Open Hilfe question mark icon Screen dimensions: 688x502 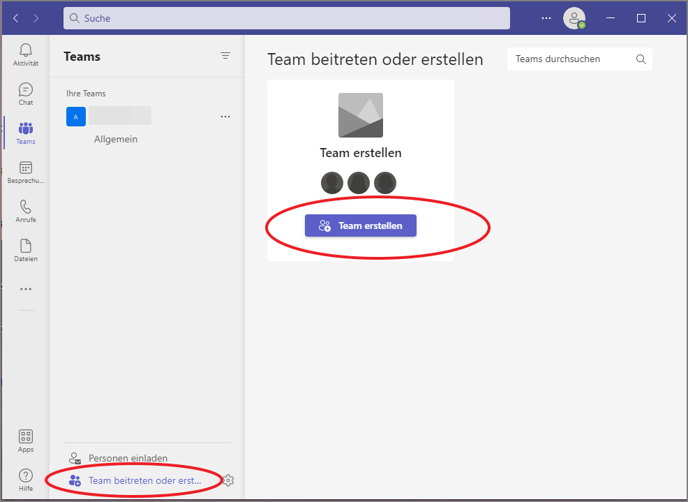[25, 480]
